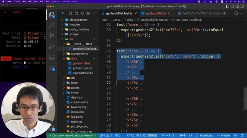Click the ports forwarded indicator showing 2

(x=118, y=135)
